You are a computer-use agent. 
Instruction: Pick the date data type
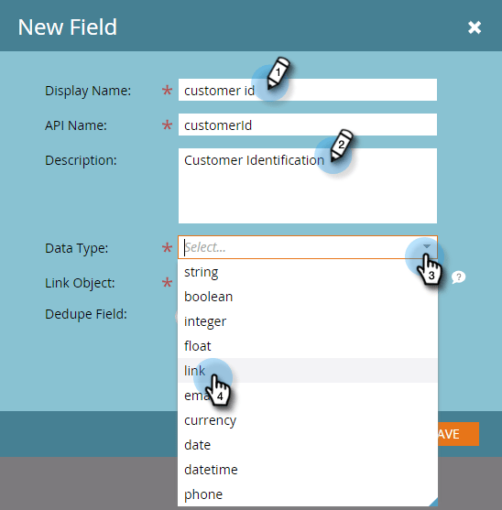click(308, 445)
